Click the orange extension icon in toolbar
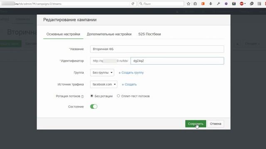This screenshot has height=149, width=266. tap(203, 4)
